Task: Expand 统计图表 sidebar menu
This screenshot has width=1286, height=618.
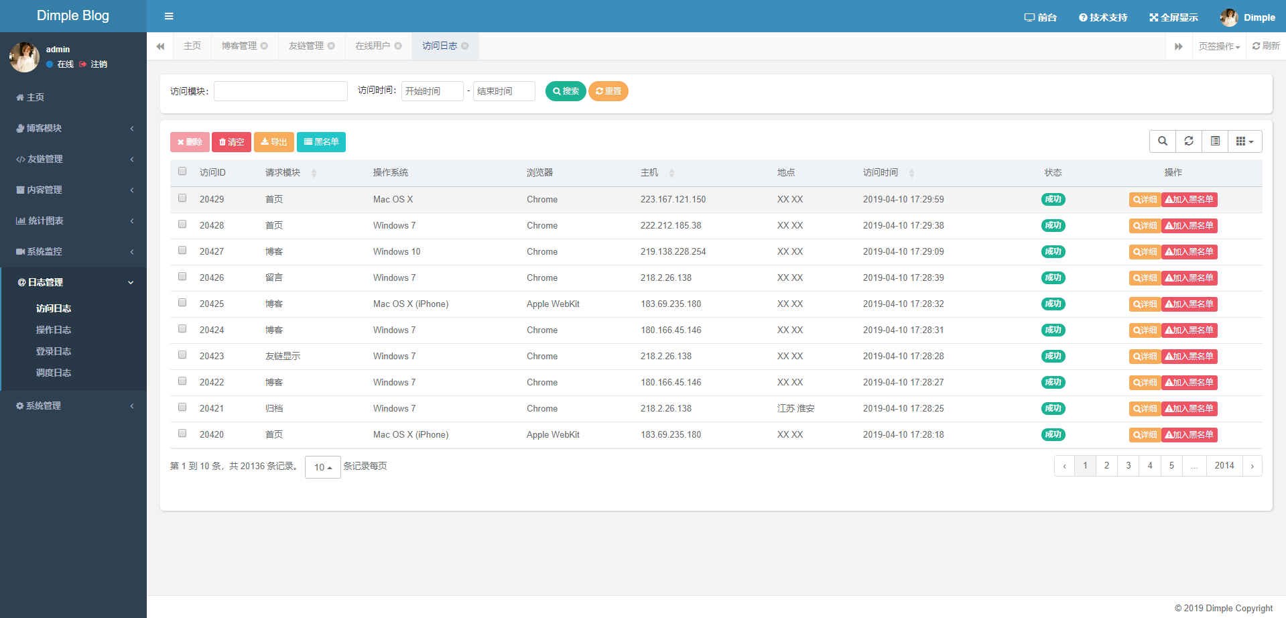Action: [x=73, y=221]
